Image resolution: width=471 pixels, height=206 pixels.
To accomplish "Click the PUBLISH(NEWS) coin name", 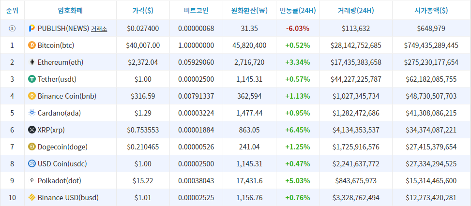I will 63,29.
